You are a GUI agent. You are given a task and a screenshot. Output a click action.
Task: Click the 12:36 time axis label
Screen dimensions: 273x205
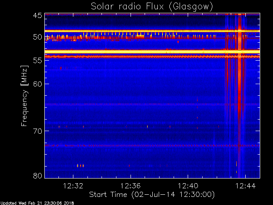(131, 186)
